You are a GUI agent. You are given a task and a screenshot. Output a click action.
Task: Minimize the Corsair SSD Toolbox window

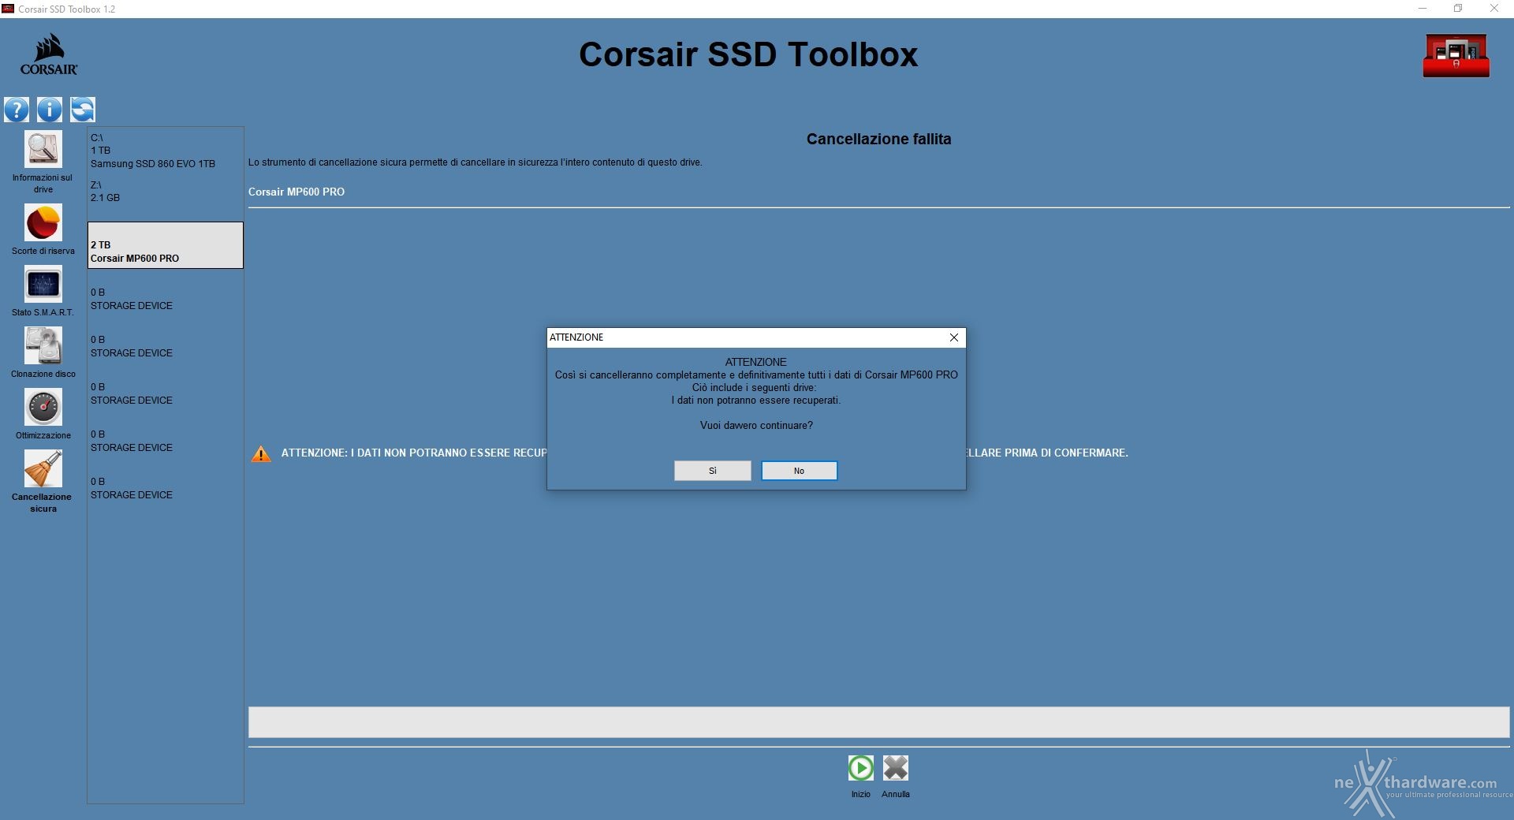[1423, 9]
